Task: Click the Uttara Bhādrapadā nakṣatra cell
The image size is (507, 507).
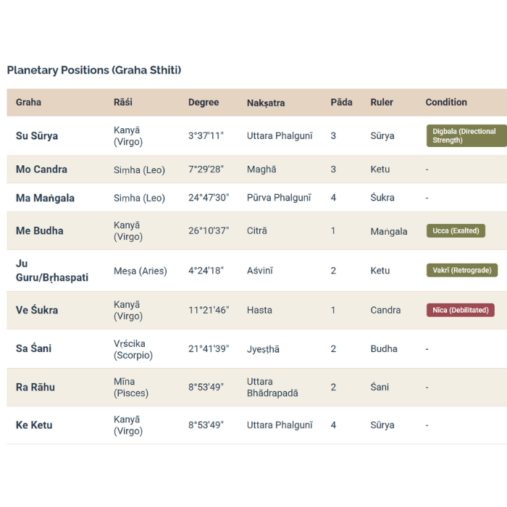Action: point(272,387)
